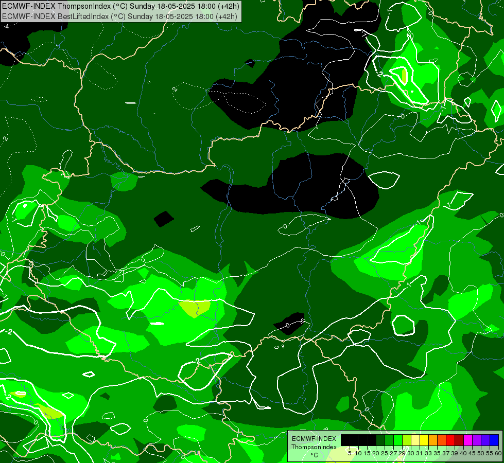Click the legend tick label '27'
Image resolution: width=504 pixels, height=463 pixels.
(393, 453)
